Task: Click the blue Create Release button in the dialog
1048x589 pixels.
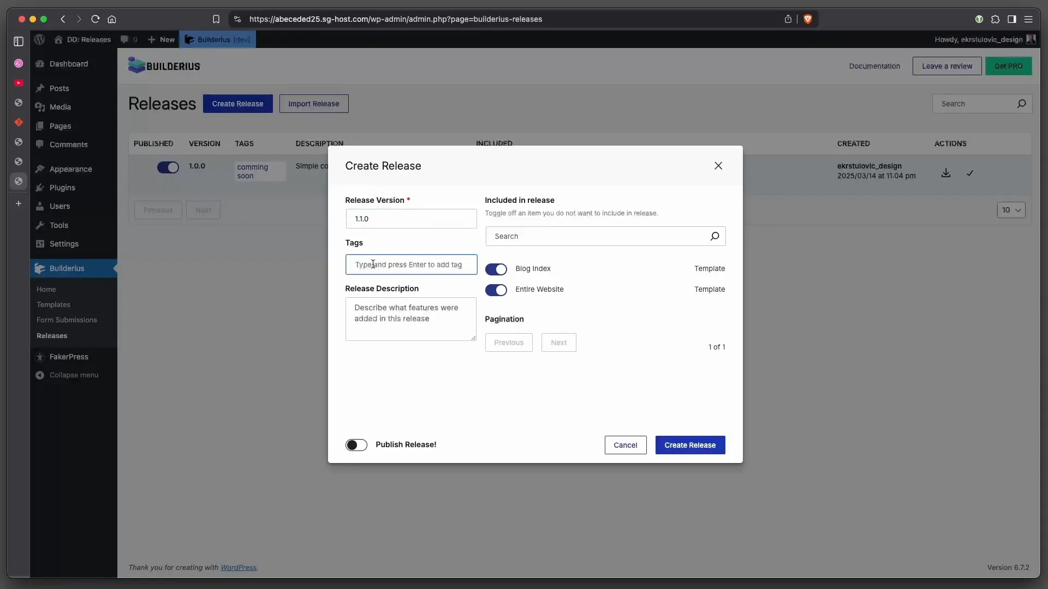Action: click(x=690, y=445)
